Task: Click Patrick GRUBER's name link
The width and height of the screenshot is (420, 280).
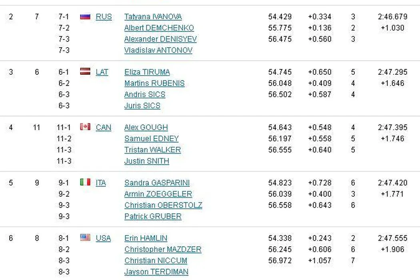Action: pos(153,216)
